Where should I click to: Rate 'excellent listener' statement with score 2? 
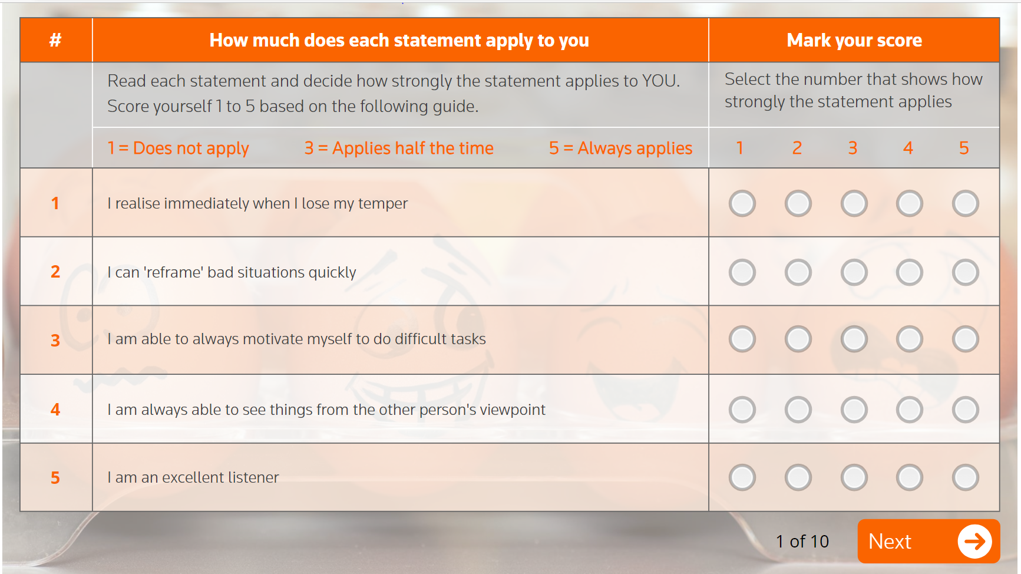point(798,477)
